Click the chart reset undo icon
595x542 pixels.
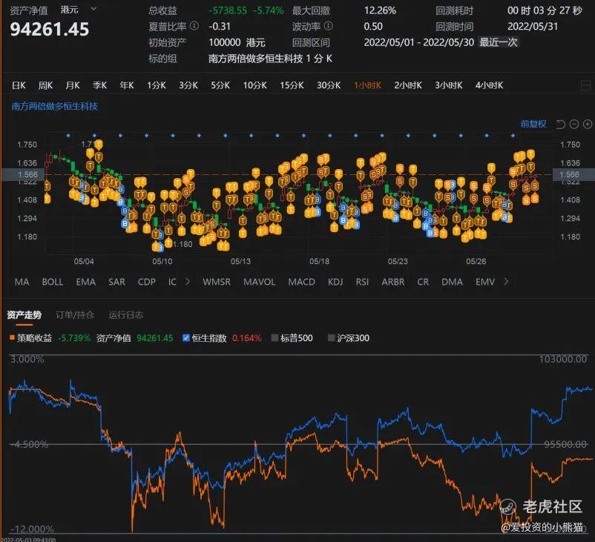coord(560,124)
